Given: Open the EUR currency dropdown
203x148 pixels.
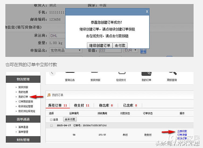Looking at the screenshot, I should point(131,50).
